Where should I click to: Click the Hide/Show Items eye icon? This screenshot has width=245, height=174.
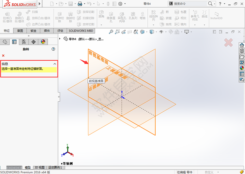tap(161, 32)
